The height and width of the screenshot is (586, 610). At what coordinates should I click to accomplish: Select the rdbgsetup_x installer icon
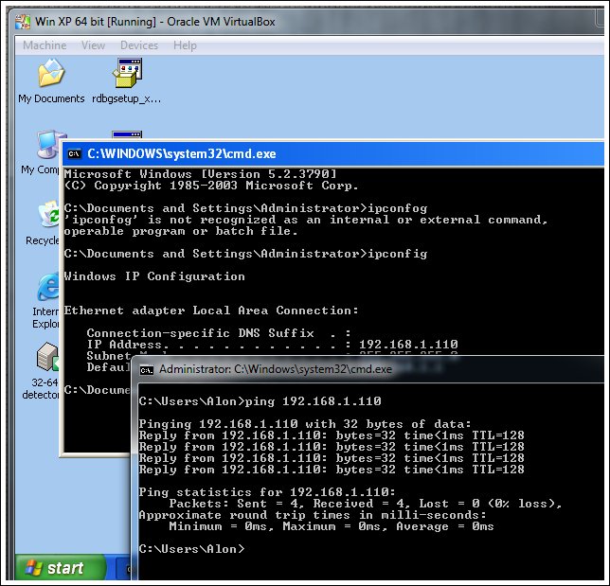127,81
